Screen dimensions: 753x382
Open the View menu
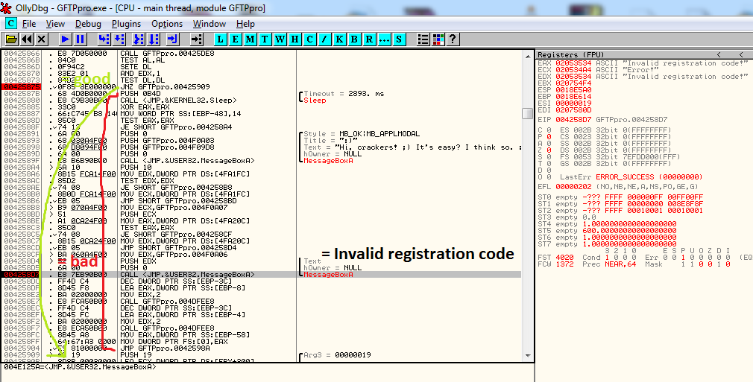coord(55,24)
